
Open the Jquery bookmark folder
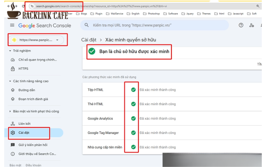click(188, 14)
